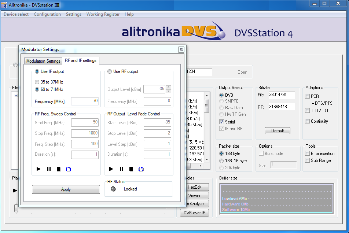349x233 pixels.
Task: Stop the RF Freq. Sweep
Action: click(x=58, y=169)
